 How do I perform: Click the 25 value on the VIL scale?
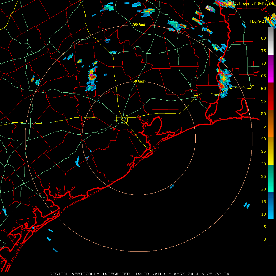[263, 177]
